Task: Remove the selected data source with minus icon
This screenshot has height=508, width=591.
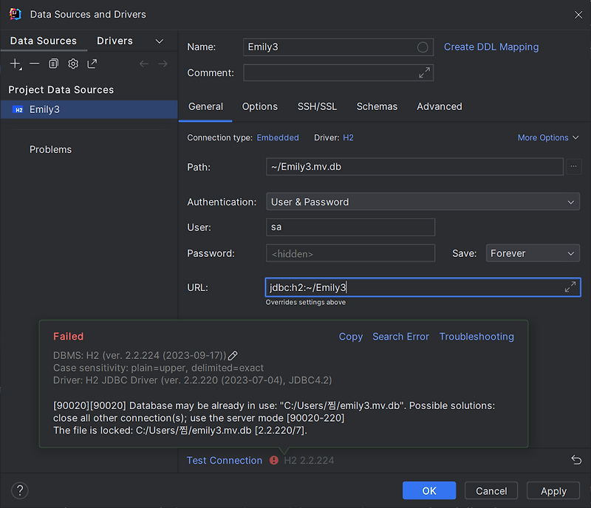Action: (x=34, y=64)
